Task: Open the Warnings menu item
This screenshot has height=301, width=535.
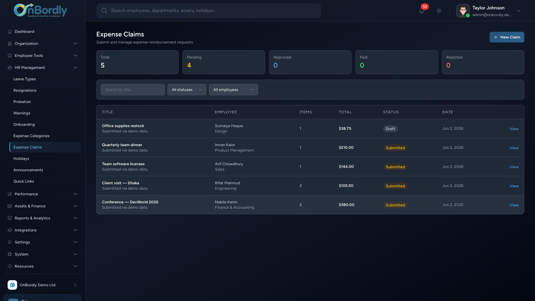Action: [x=45, y=113]
